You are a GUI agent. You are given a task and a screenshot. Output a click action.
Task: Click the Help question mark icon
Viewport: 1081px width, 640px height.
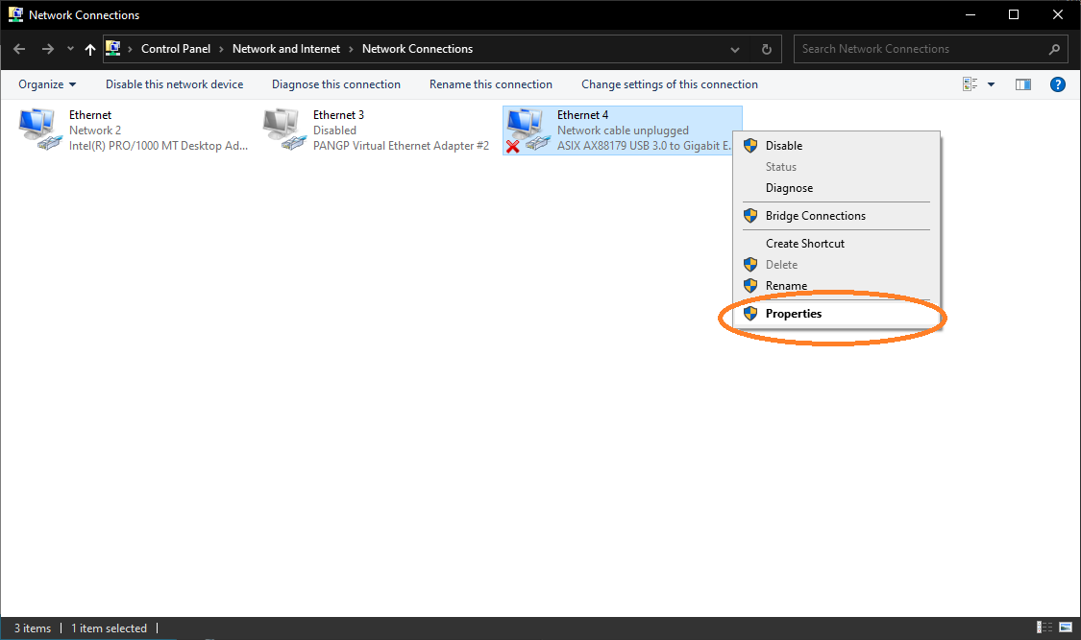1057,84
